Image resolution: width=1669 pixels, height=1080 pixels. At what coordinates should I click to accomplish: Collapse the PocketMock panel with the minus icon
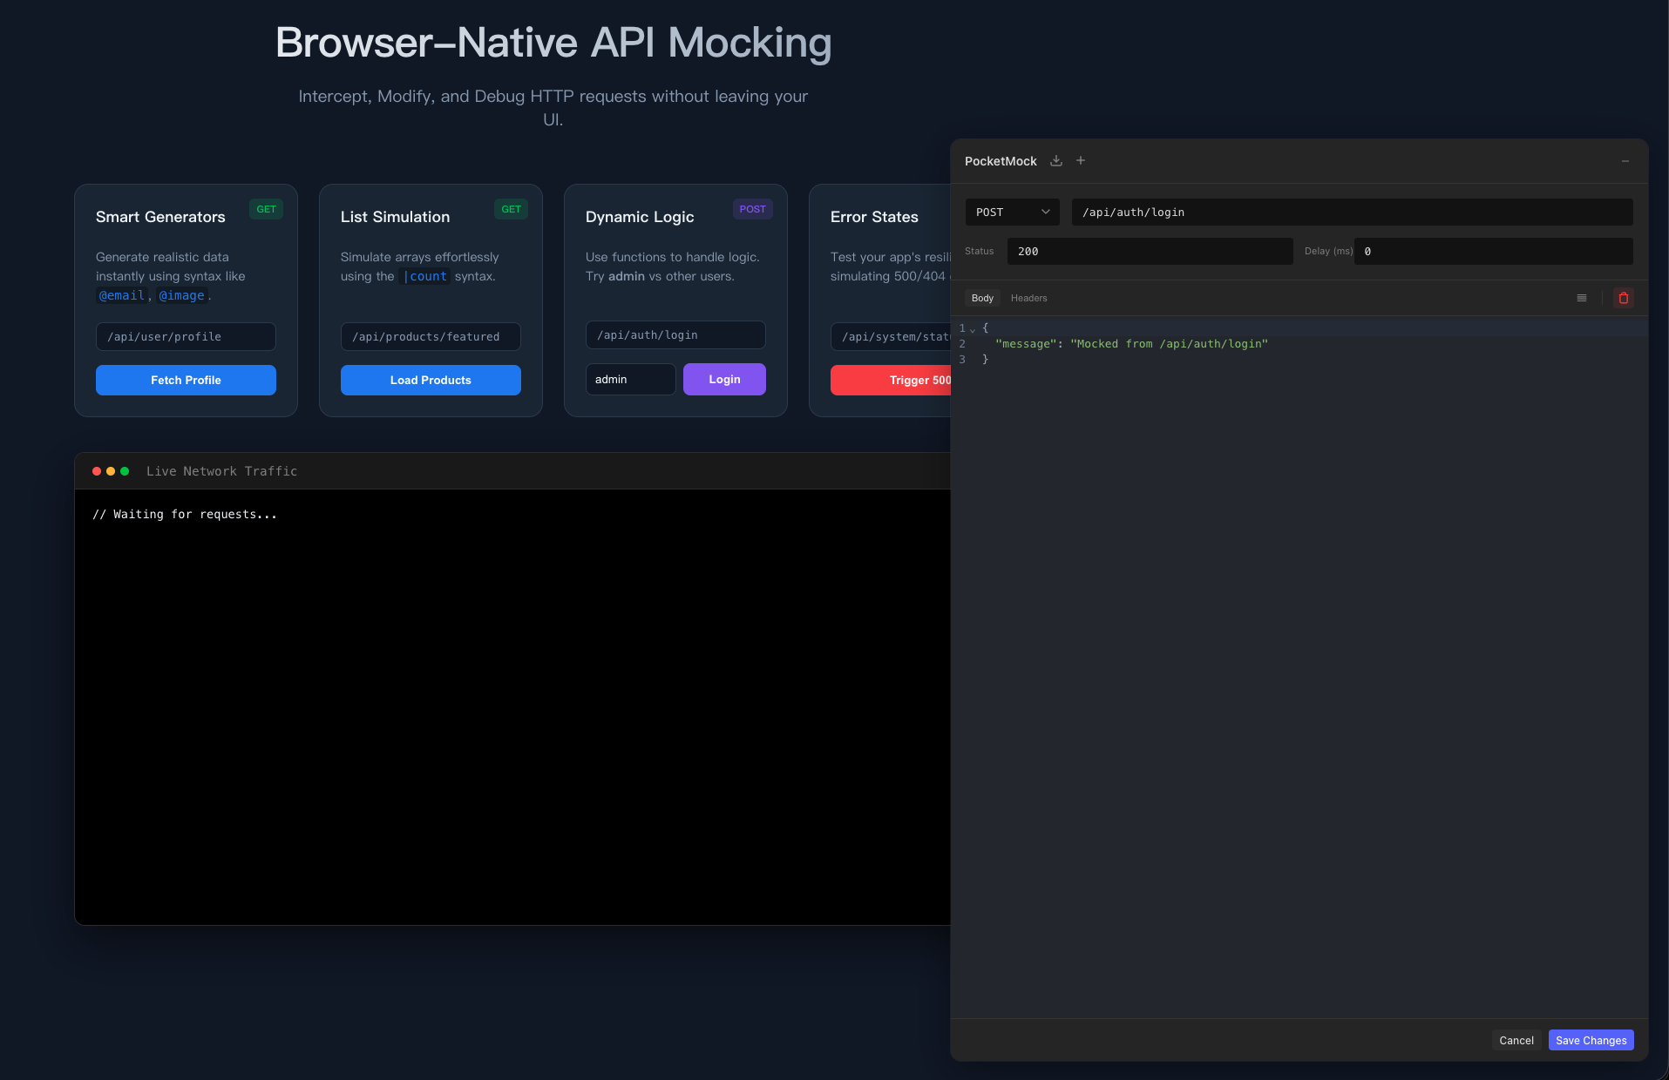click(1625, 160)
